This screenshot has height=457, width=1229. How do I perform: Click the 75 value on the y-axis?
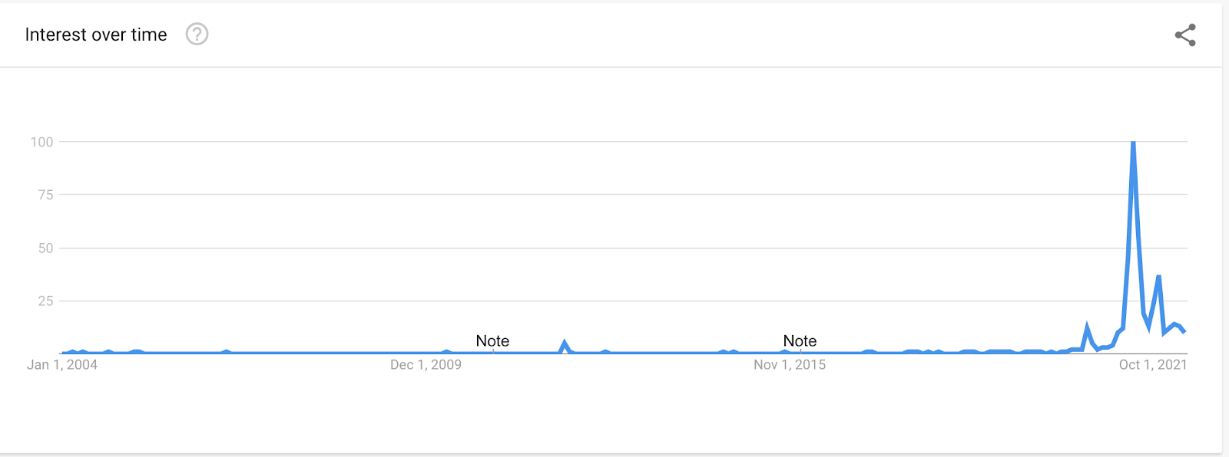[45, 195]
